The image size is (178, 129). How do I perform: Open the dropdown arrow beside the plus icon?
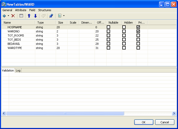(8, 16)
